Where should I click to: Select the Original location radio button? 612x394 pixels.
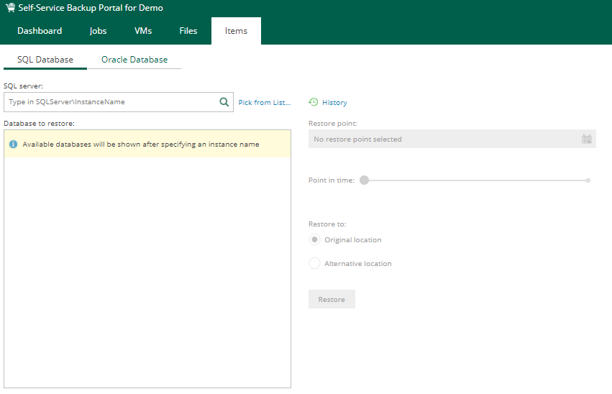tap(314, 239)
